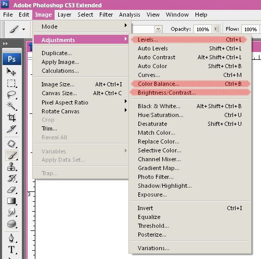Select the Crop tool
Screen dimensions: 261x259
pos(11,118)
